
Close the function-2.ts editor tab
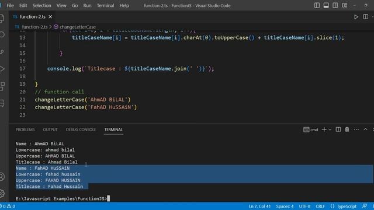50,17
